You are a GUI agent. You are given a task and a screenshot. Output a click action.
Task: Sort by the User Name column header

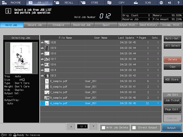101,38
